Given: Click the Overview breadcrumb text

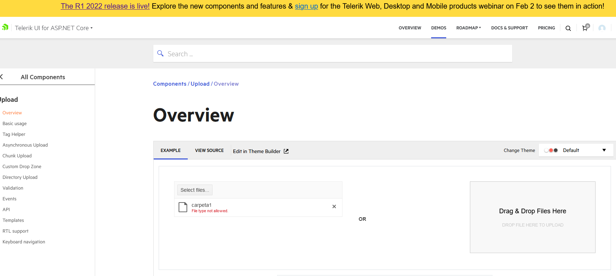Looking at the screenshot, I should 226,84.
